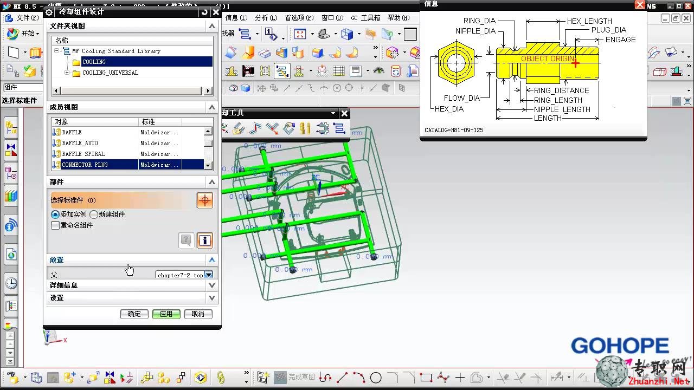Open the parent chapter7-2 top dropdown

[x=208, y=275]
